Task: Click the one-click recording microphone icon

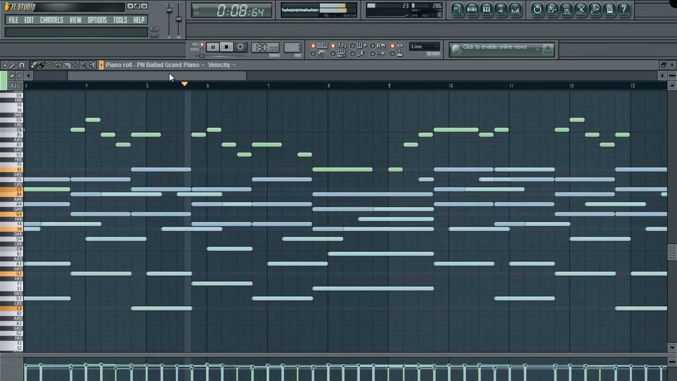Action: point(594,9)
